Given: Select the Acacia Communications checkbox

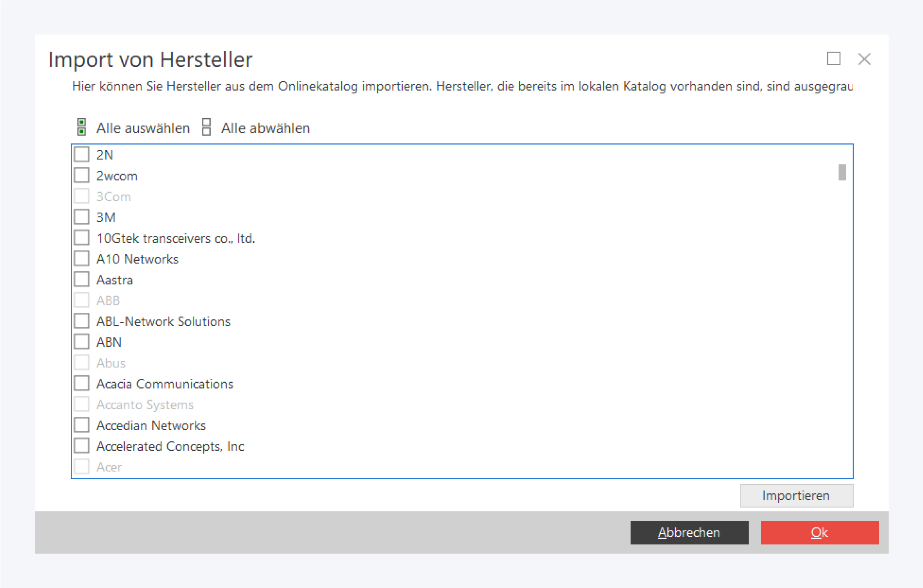Looking at the screenshot, I should (82, 384).
